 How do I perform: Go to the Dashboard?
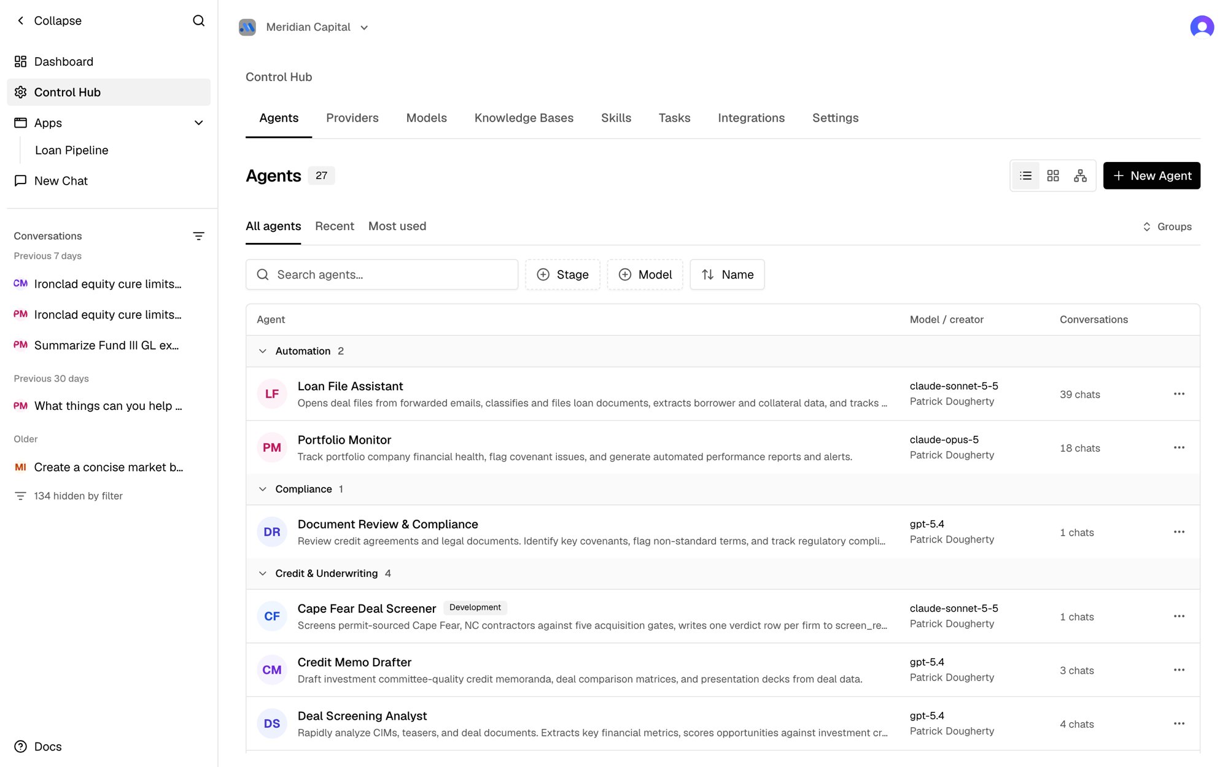pyautogui.click(x=109, y=61)
